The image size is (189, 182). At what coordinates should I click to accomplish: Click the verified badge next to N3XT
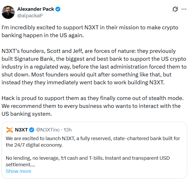pos(32,130)
